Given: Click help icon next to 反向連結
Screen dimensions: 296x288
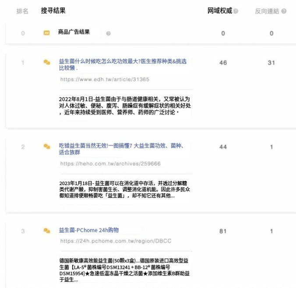Looking at the screenshot, I should point(284,11).
